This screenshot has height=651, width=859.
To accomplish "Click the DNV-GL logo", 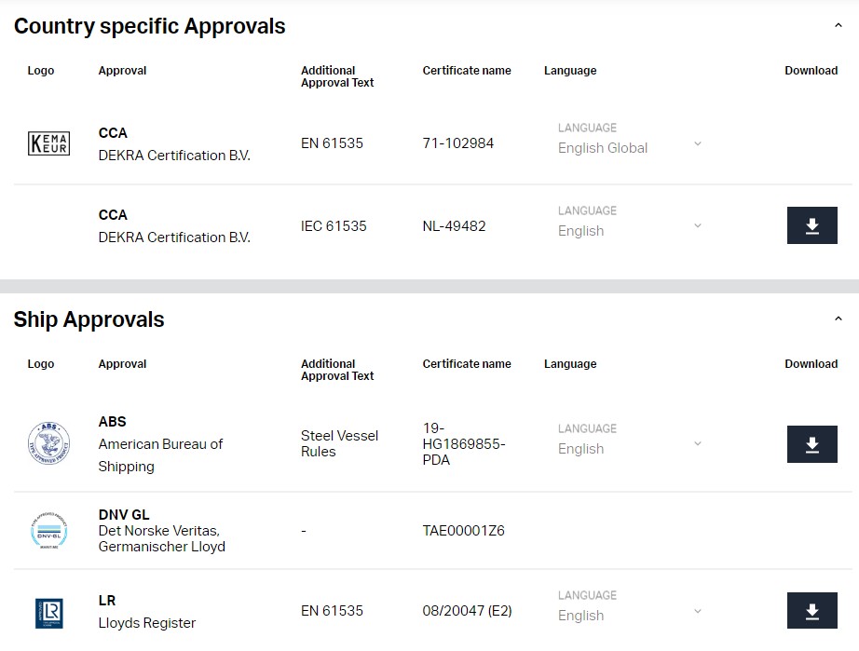I will point(48,531).
